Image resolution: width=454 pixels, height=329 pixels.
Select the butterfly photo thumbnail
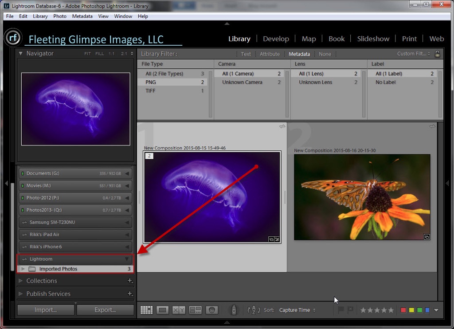click(362, 197)
